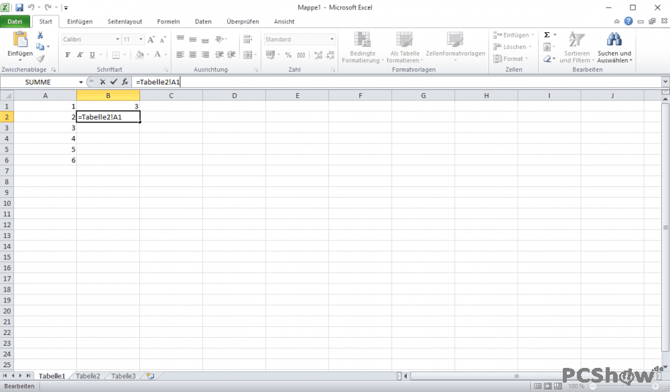
Task: Click the format painter brush icon
Action: (x=40, y=58)
